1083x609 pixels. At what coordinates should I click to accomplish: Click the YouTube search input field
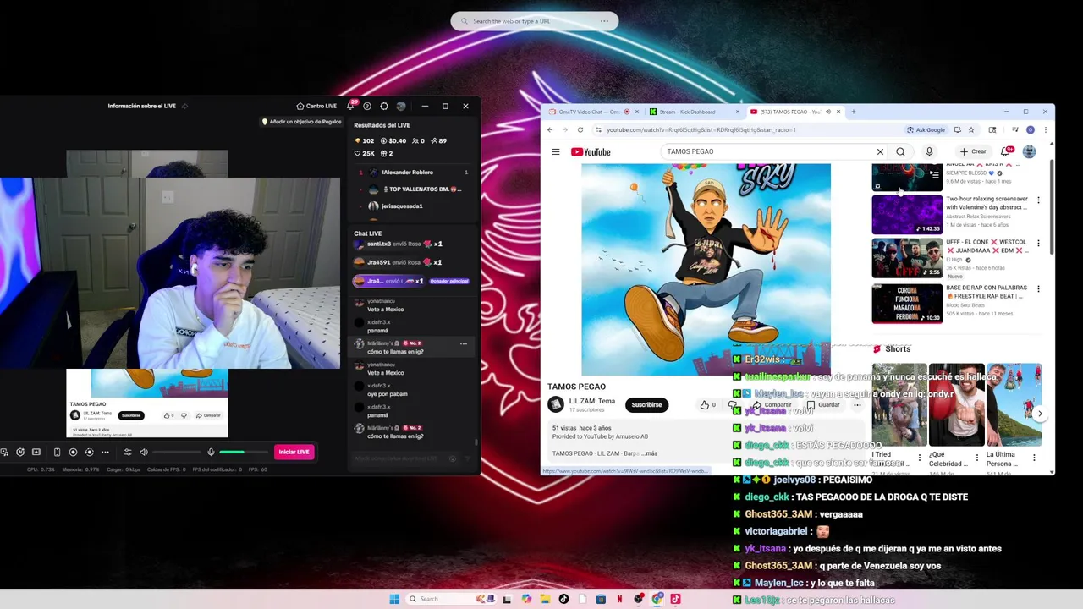coord(770,151)
